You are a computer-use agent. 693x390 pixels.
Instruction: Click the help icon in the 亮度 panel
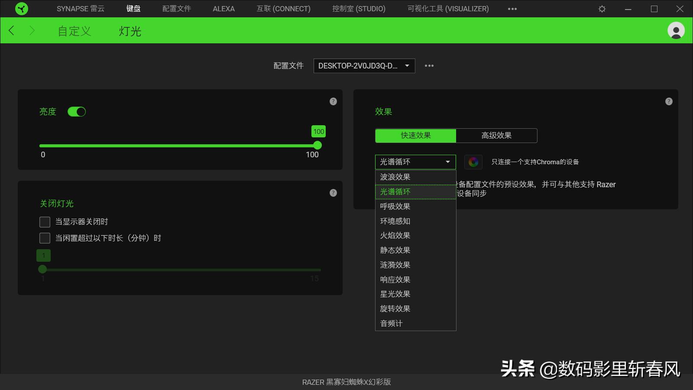pyautogui.click(x=333, y=101)
